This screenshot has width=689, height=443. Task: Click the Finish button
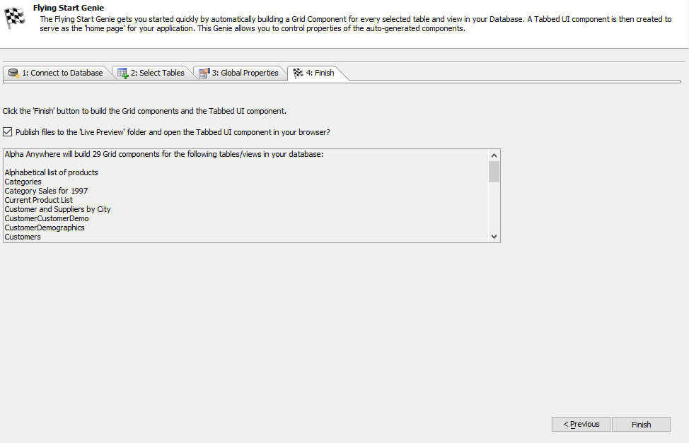pos(641,424)
